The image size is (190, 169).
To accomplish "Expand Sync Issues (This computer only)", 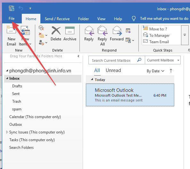I will (x=7, y=132).
